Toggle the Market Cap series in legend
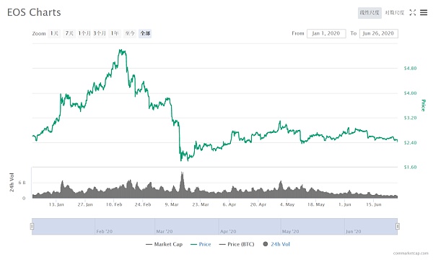 point(164,244)
